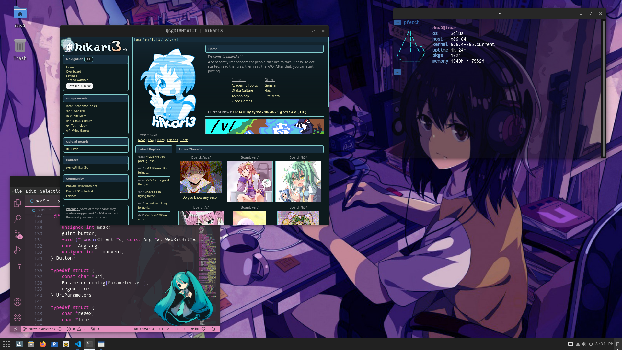
Task: Open Source Control view with badge
Action: coord(17,234)
